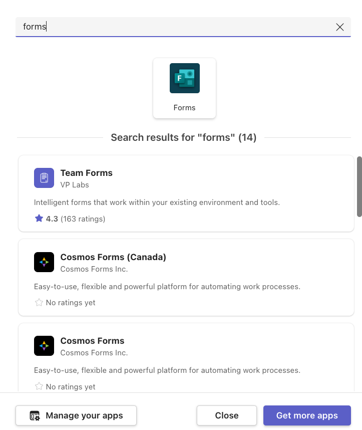Click inside the forms search field

coord(175,27)
